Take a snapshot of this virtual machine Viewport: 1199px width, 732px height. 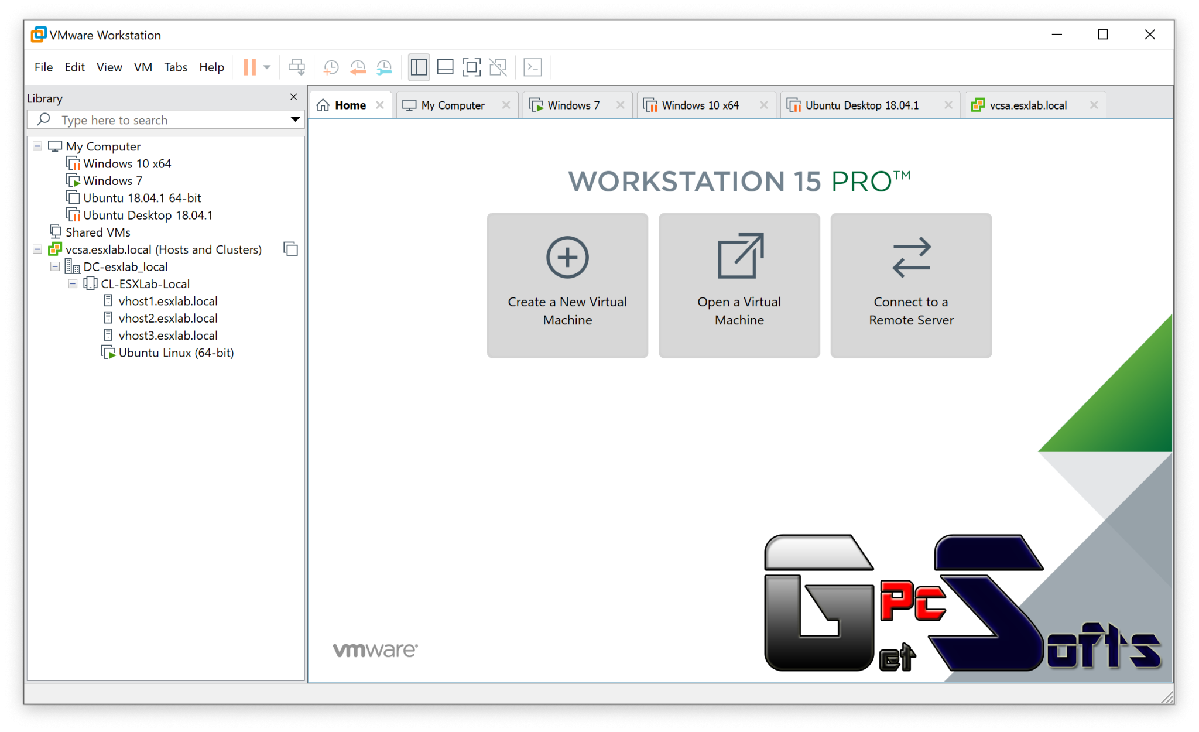[x=331, y=67]
